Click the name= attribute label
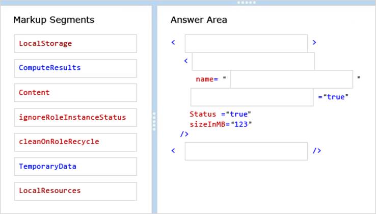Screen dimensions: 376x214 (x=207, y=79)
